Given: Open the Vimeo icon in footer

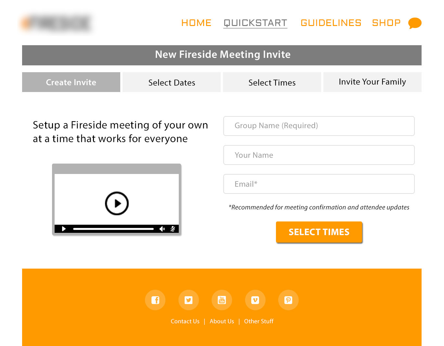Looking at the screenshot, I should (x=255, y=300).
